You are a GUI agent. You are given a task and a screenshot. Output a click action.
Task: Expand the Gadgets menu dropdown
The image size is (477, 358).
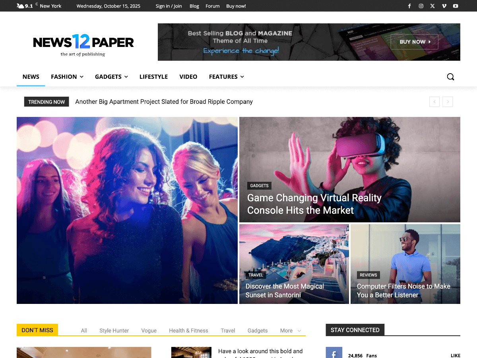point(111,77)
